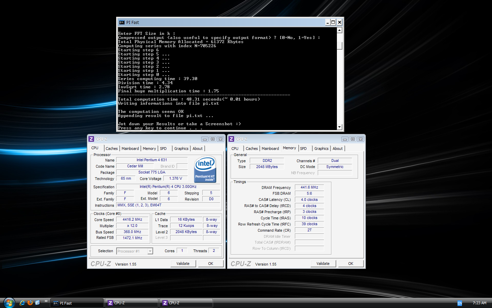Maximize the PI Fast console window
Screen dimensions: 492x308
(x=333, y=22)
